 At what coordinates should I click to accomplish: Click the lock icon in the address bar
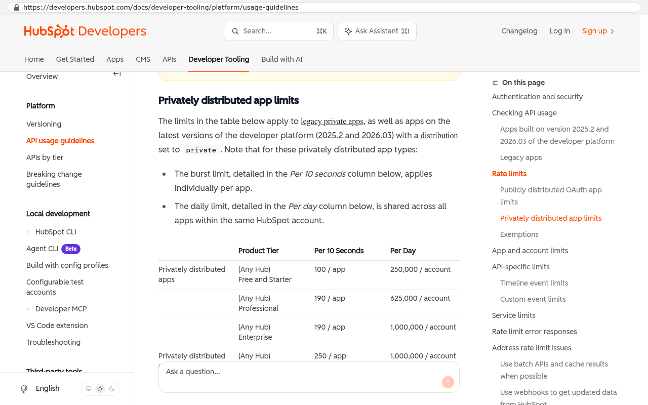[17, 8]
